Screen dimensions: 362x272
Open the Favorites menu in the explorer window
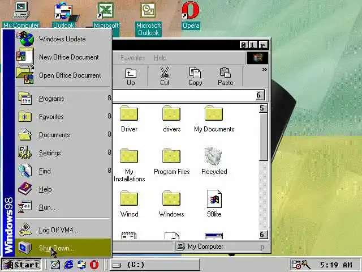pos(132,58)
